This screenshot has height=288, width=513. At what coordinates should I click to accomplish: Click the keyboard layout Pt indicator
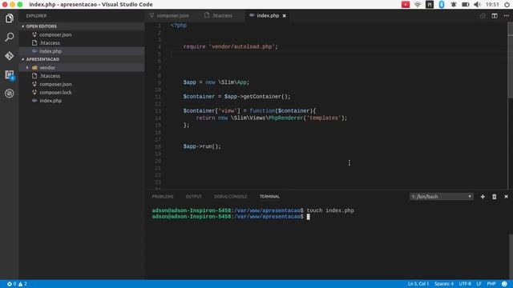point(430,5)
